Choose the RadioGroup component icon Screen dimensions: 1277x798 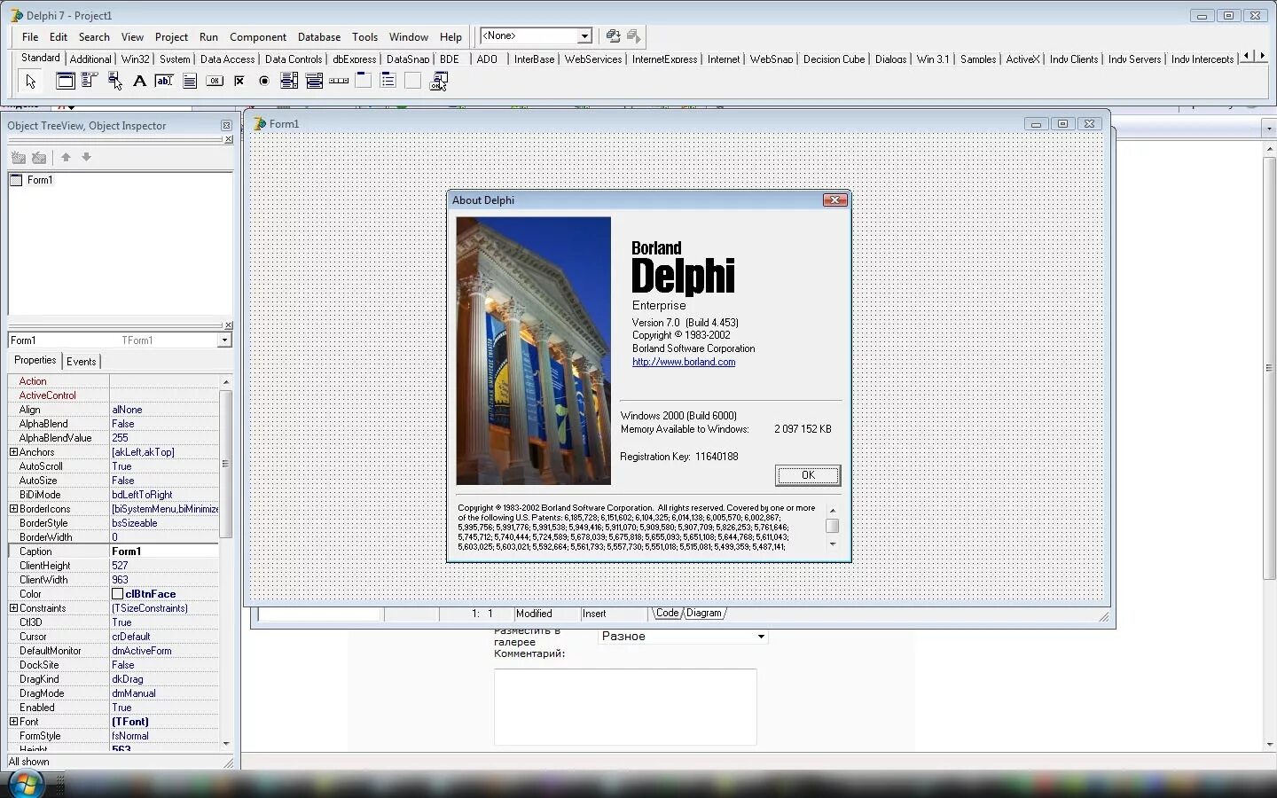coord(388,81)
